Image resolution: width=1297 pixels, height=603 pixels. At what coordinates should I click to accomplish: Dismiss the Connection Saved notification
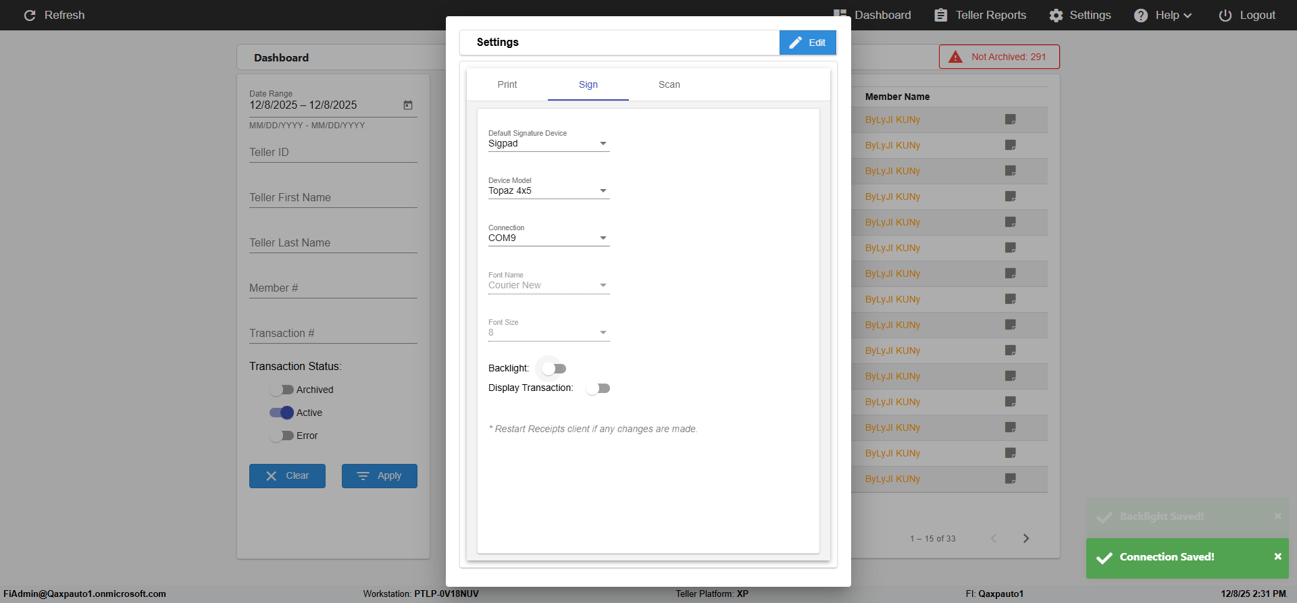(x=1277, y=556)
